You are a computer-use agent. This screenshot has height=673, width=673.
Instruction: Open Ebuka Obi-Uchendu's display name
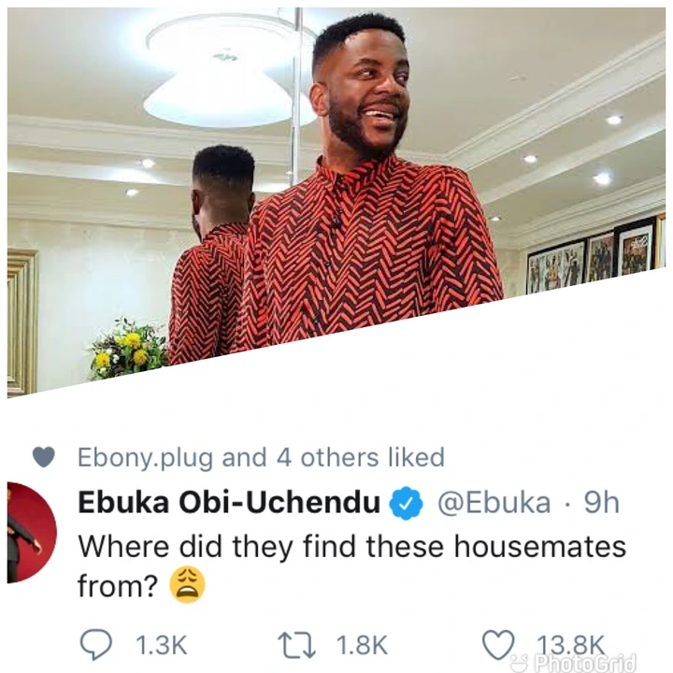229,503
